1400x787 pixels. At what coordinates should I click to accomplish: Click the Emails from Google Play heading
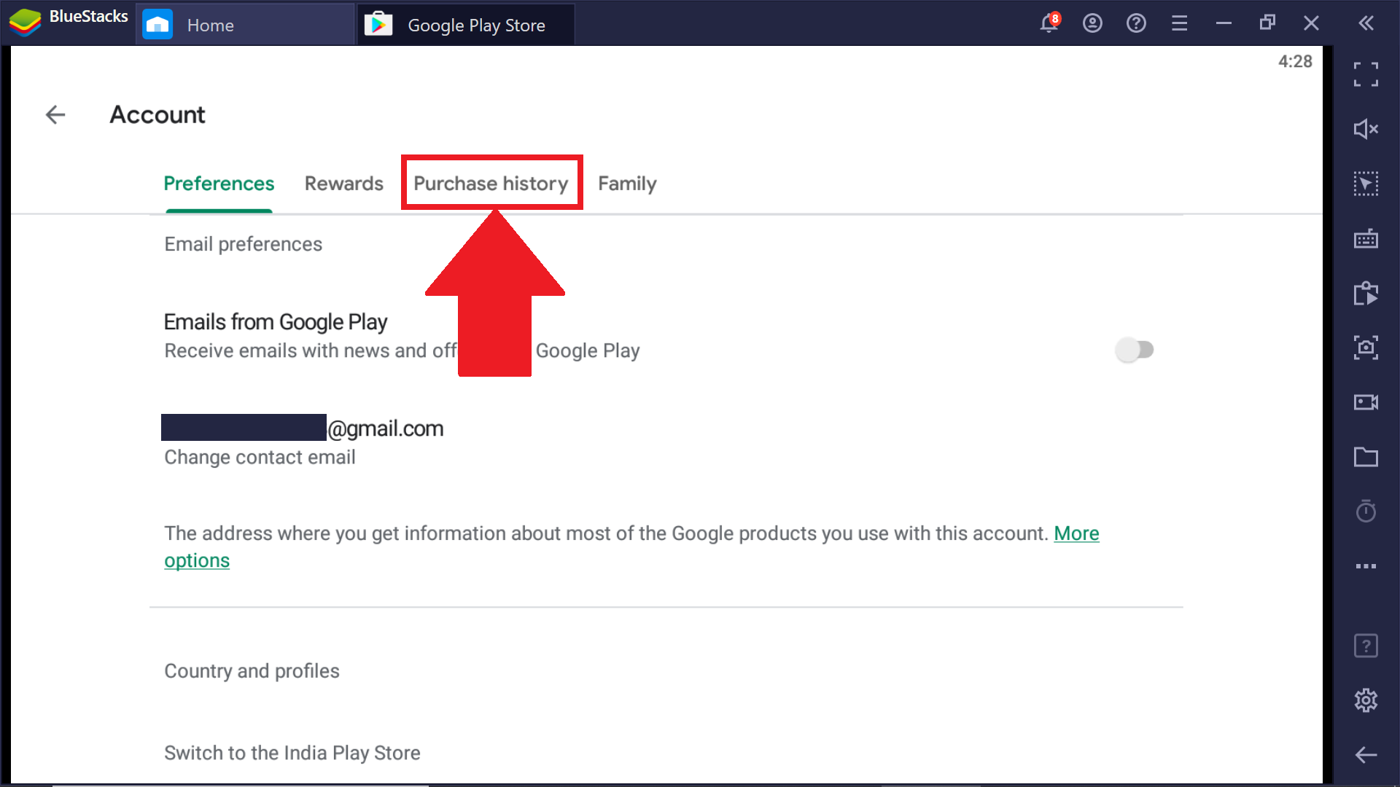pos(276,322)
